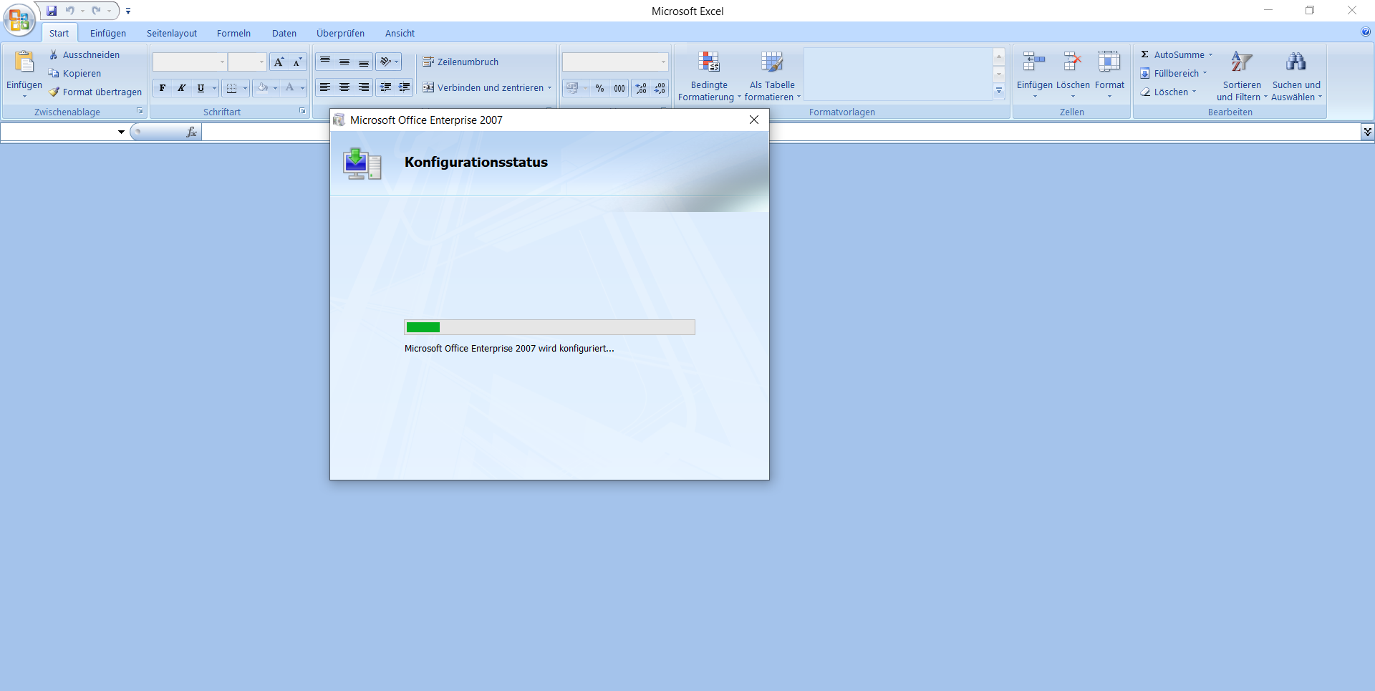Open Sortieren und Filtern menu
This screenshot has width=1375, height=691.
coord(1242,75)
